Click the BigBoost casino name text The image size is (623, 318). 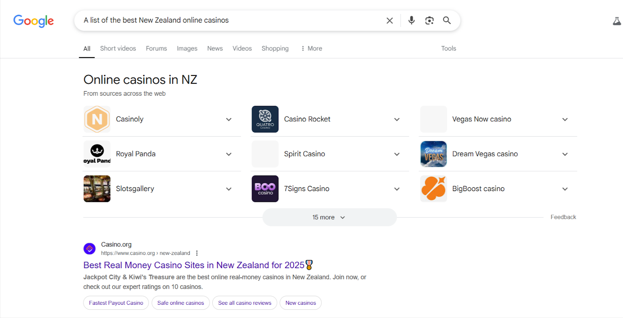pyautogui.click(x=478, y=189)
